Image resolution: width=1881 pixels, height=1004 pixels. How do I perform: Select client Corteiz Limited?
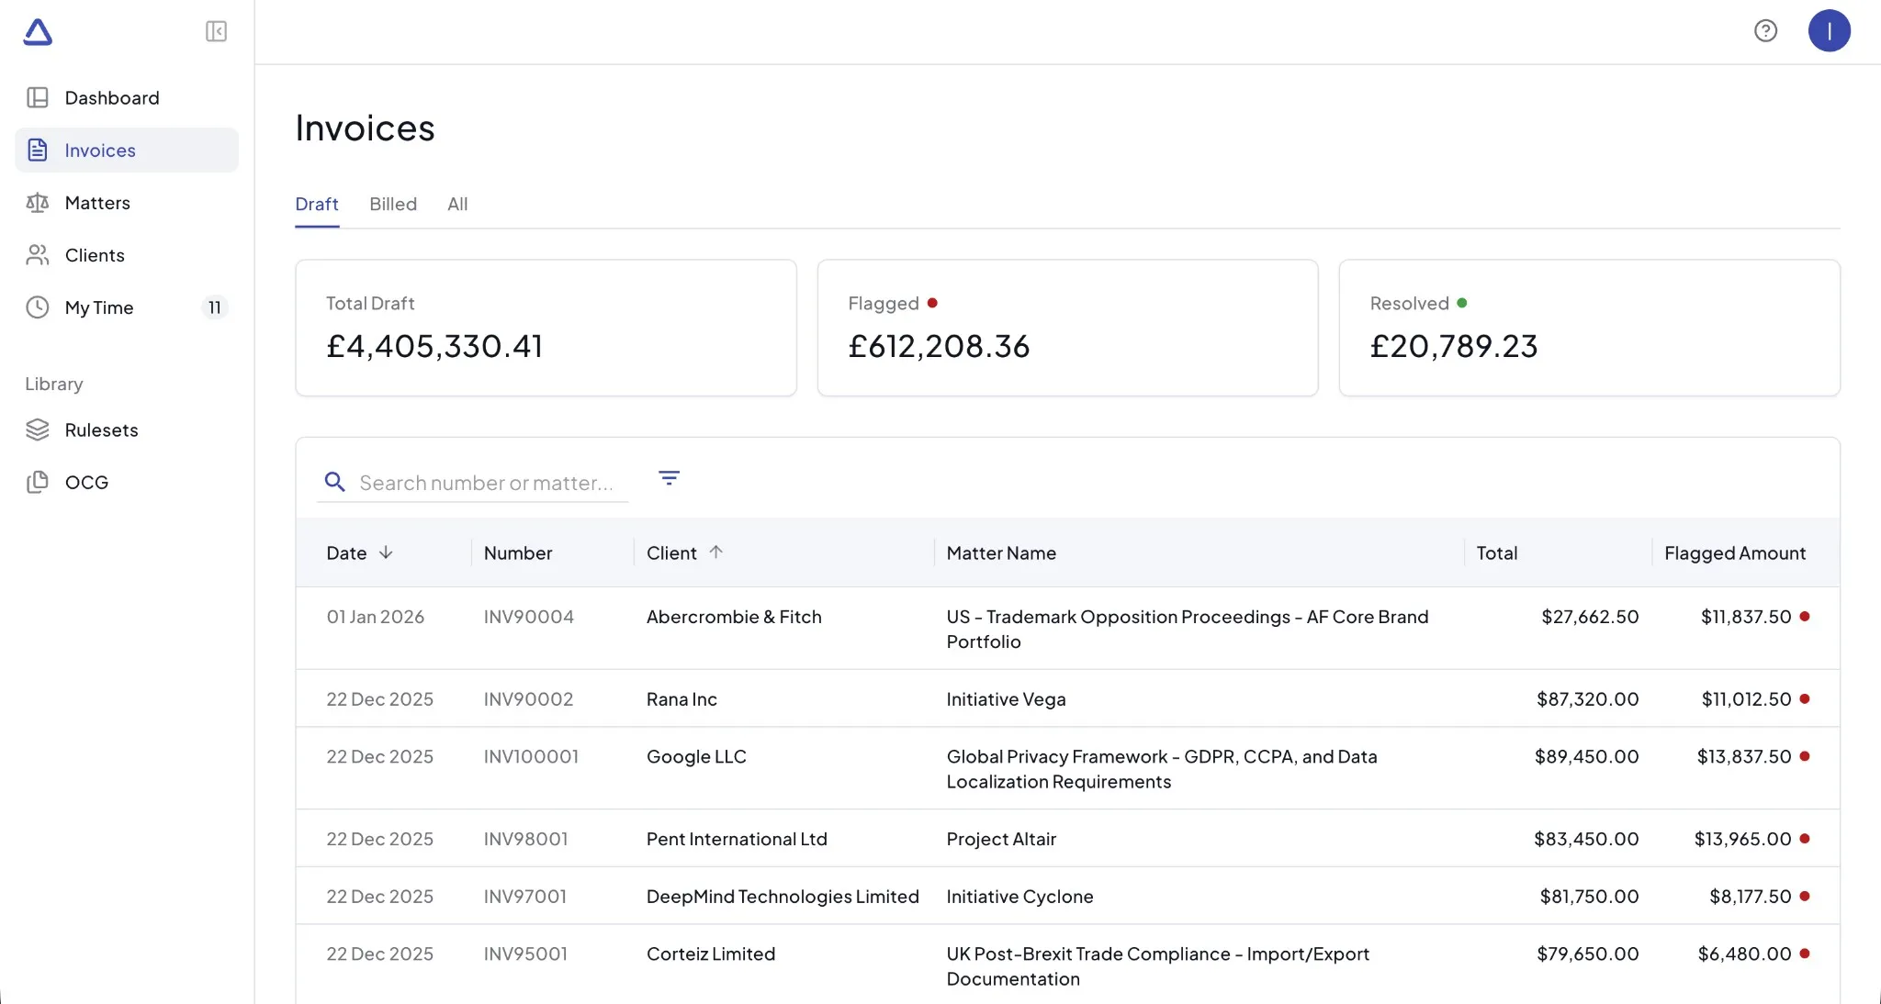click(711, 954)
